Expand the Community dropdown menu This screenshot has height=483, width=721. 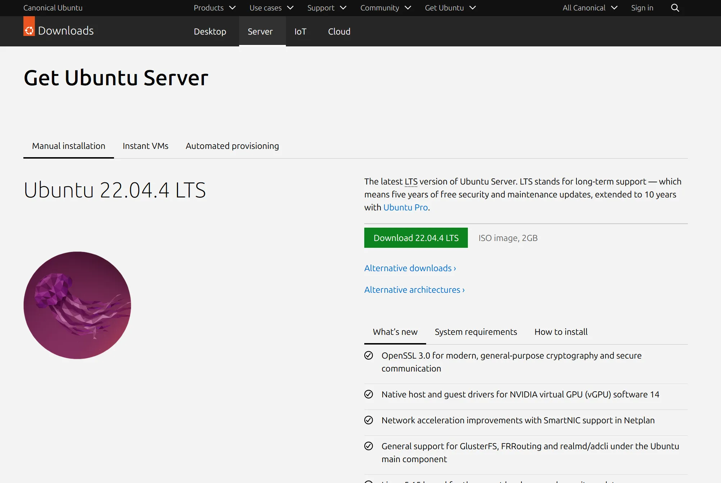[385, 8]
